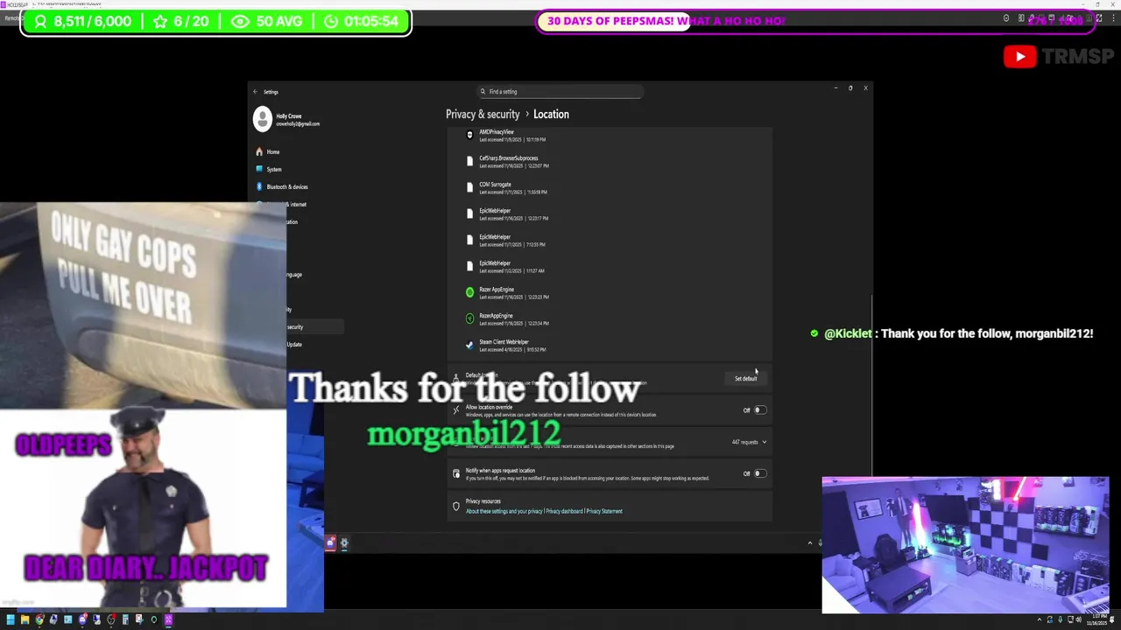
Task: Click the AMDPrivacyView app icon
Action: [x=469, y=135]
